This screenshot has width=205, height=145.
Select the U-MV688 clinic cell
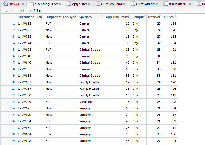[x=25, y=24]
